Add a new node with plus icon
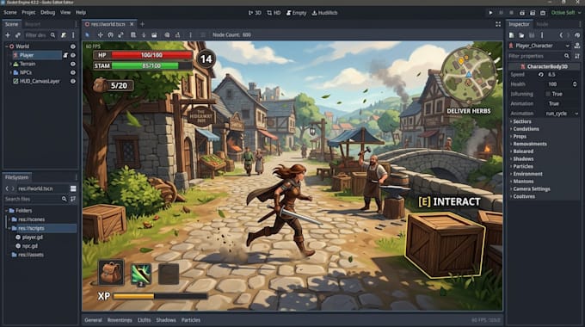 pyautogui.click(x=8, y=35)
